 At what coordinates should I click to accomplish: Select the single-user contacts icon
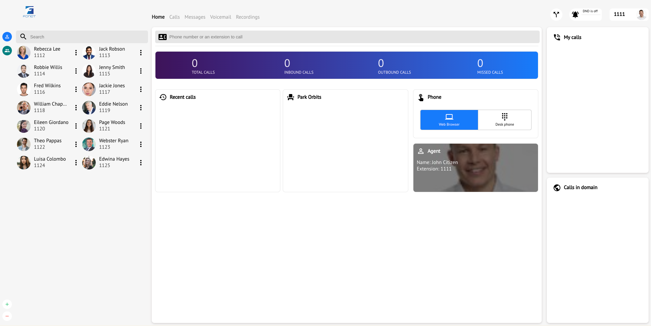click(x=7, y=37)
